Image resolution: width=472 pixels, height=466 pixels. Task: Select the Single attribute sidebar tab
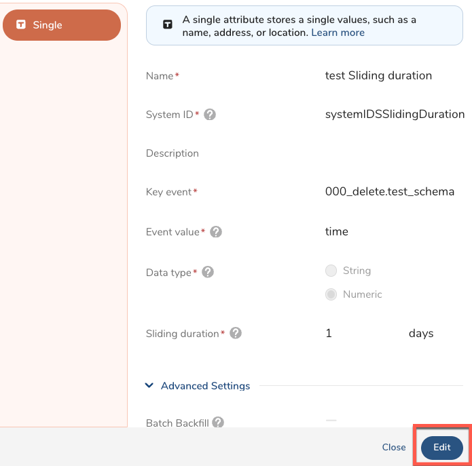click(x=61, y=25)
